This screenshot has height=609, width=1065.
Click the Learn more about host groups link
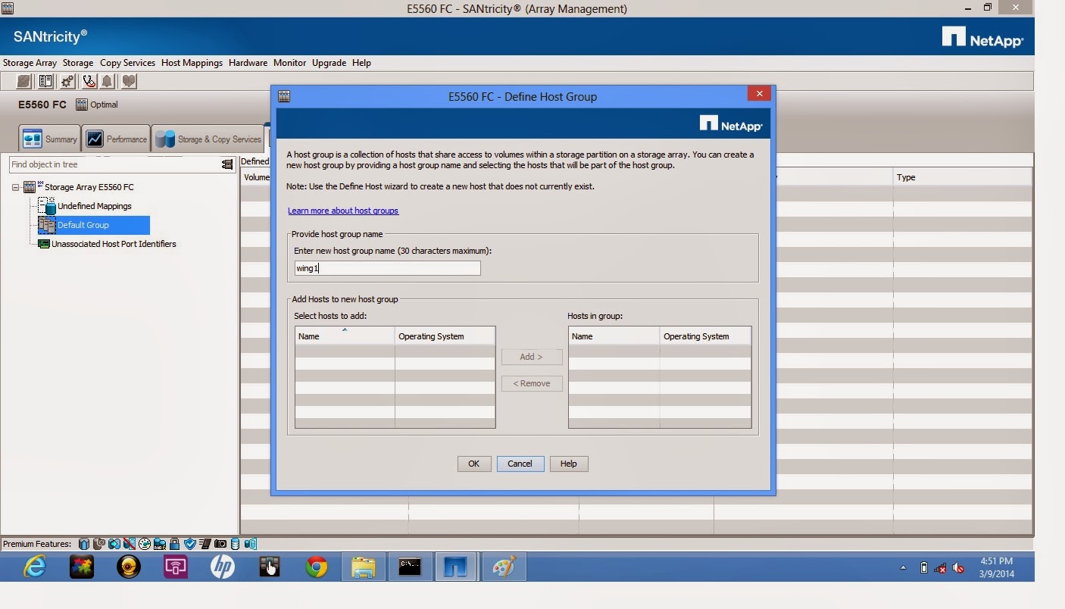tap(342, 211)
